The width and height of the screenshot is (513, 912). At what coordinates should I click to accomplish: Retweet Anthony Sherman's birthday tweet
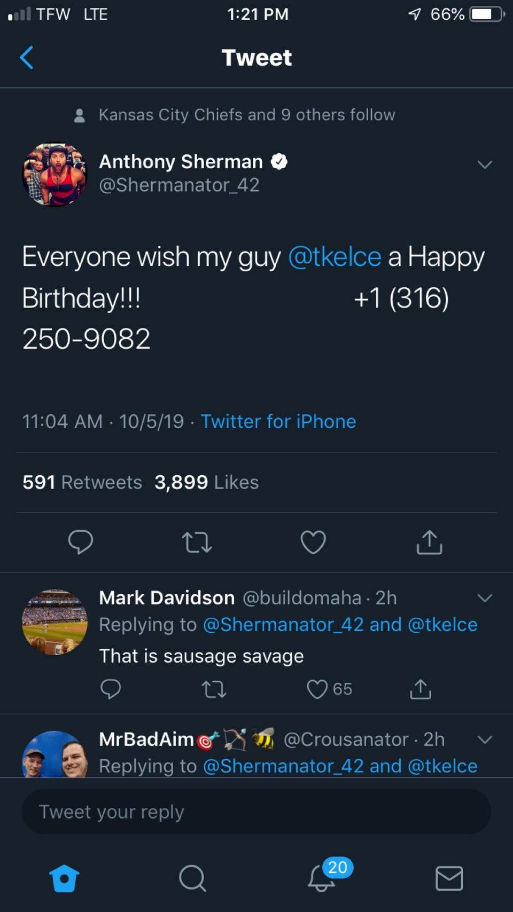point(197,543)
